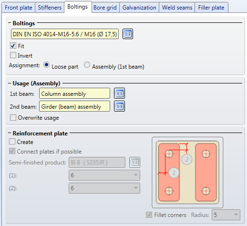Open the (1) distance dropdown
Viewport: 247px width, 226px height.
pyautogui.click(x=104, y=175)
